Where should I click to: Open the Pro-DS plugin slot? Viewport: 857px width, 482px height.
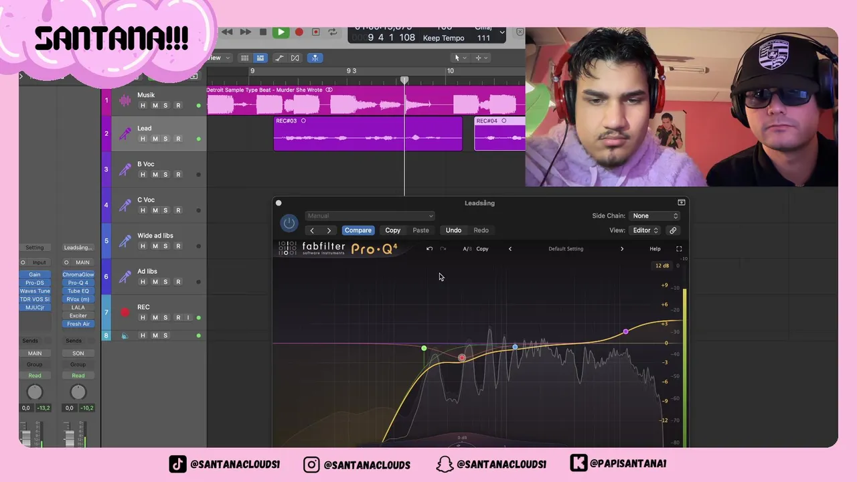pos(35,283)
